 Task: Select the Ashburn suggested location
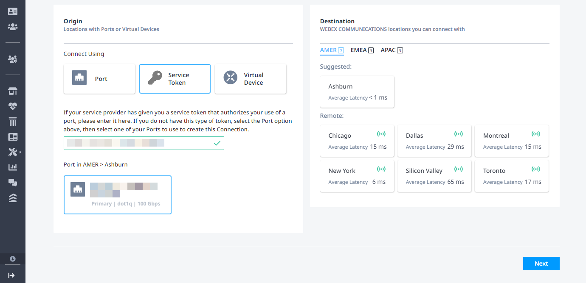point(357,92)
